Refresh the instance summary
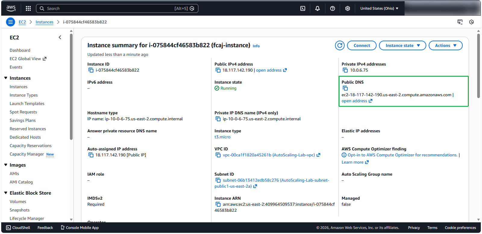 (340, 45)
